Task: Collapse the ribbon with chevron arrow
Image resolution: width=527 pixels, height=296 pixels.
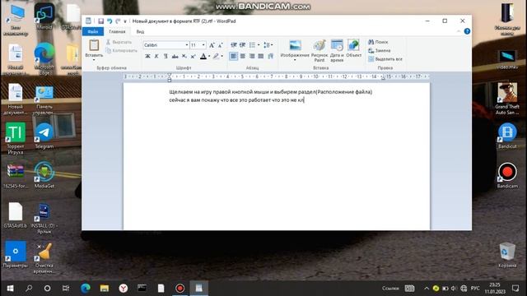Action: click(459, 31)
